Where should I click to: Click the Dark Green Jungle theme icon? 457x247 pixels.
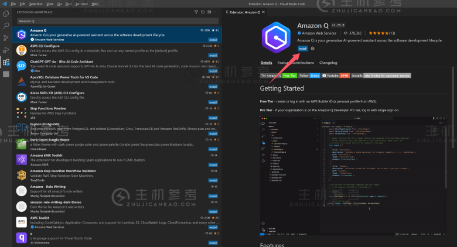click(22, 144)
